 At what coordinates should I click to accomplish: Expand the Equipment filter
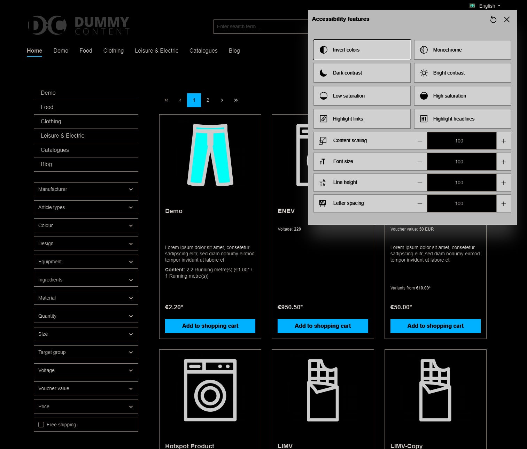tap(86, 262)
